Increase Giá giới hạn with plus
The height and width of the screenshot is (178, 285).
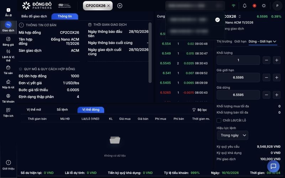tap(277, 78)
